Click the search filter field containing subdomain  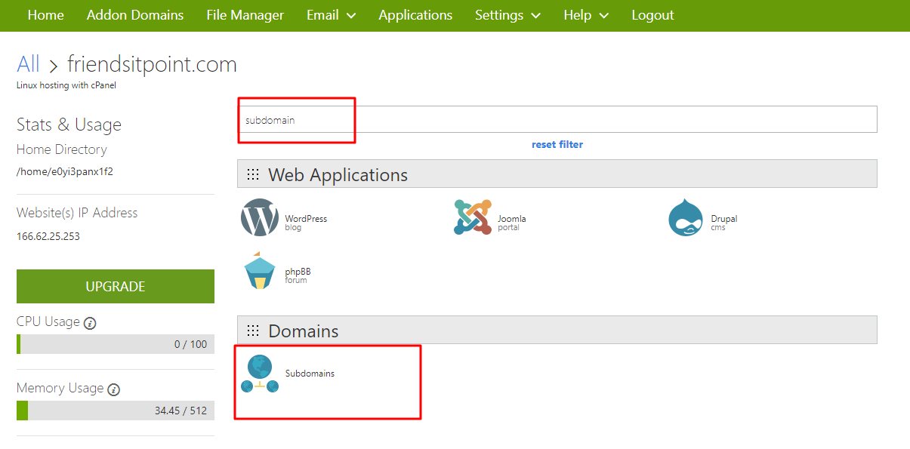click(557, 119)
